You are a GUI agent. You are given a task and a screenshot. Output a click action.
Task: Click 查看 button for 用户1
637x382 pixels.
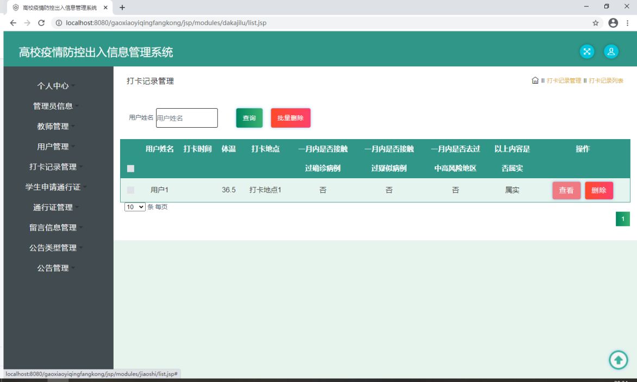pyautogui.click(x=566, y=190)
